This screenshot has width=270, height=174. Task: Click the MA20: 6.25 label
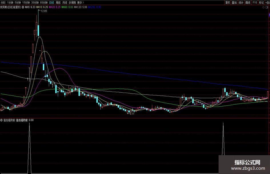pos(55,7)
